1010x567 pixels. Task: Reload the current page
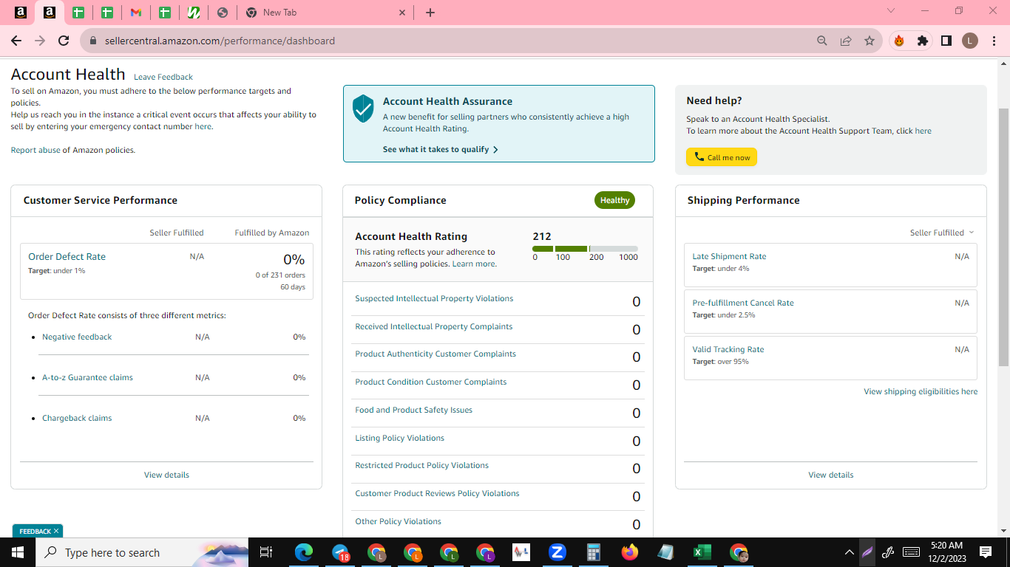[64, 41]
